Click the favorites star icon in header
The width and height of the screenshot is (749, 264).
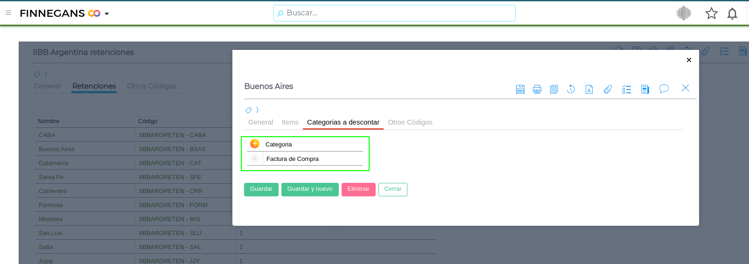click(711, 13)
